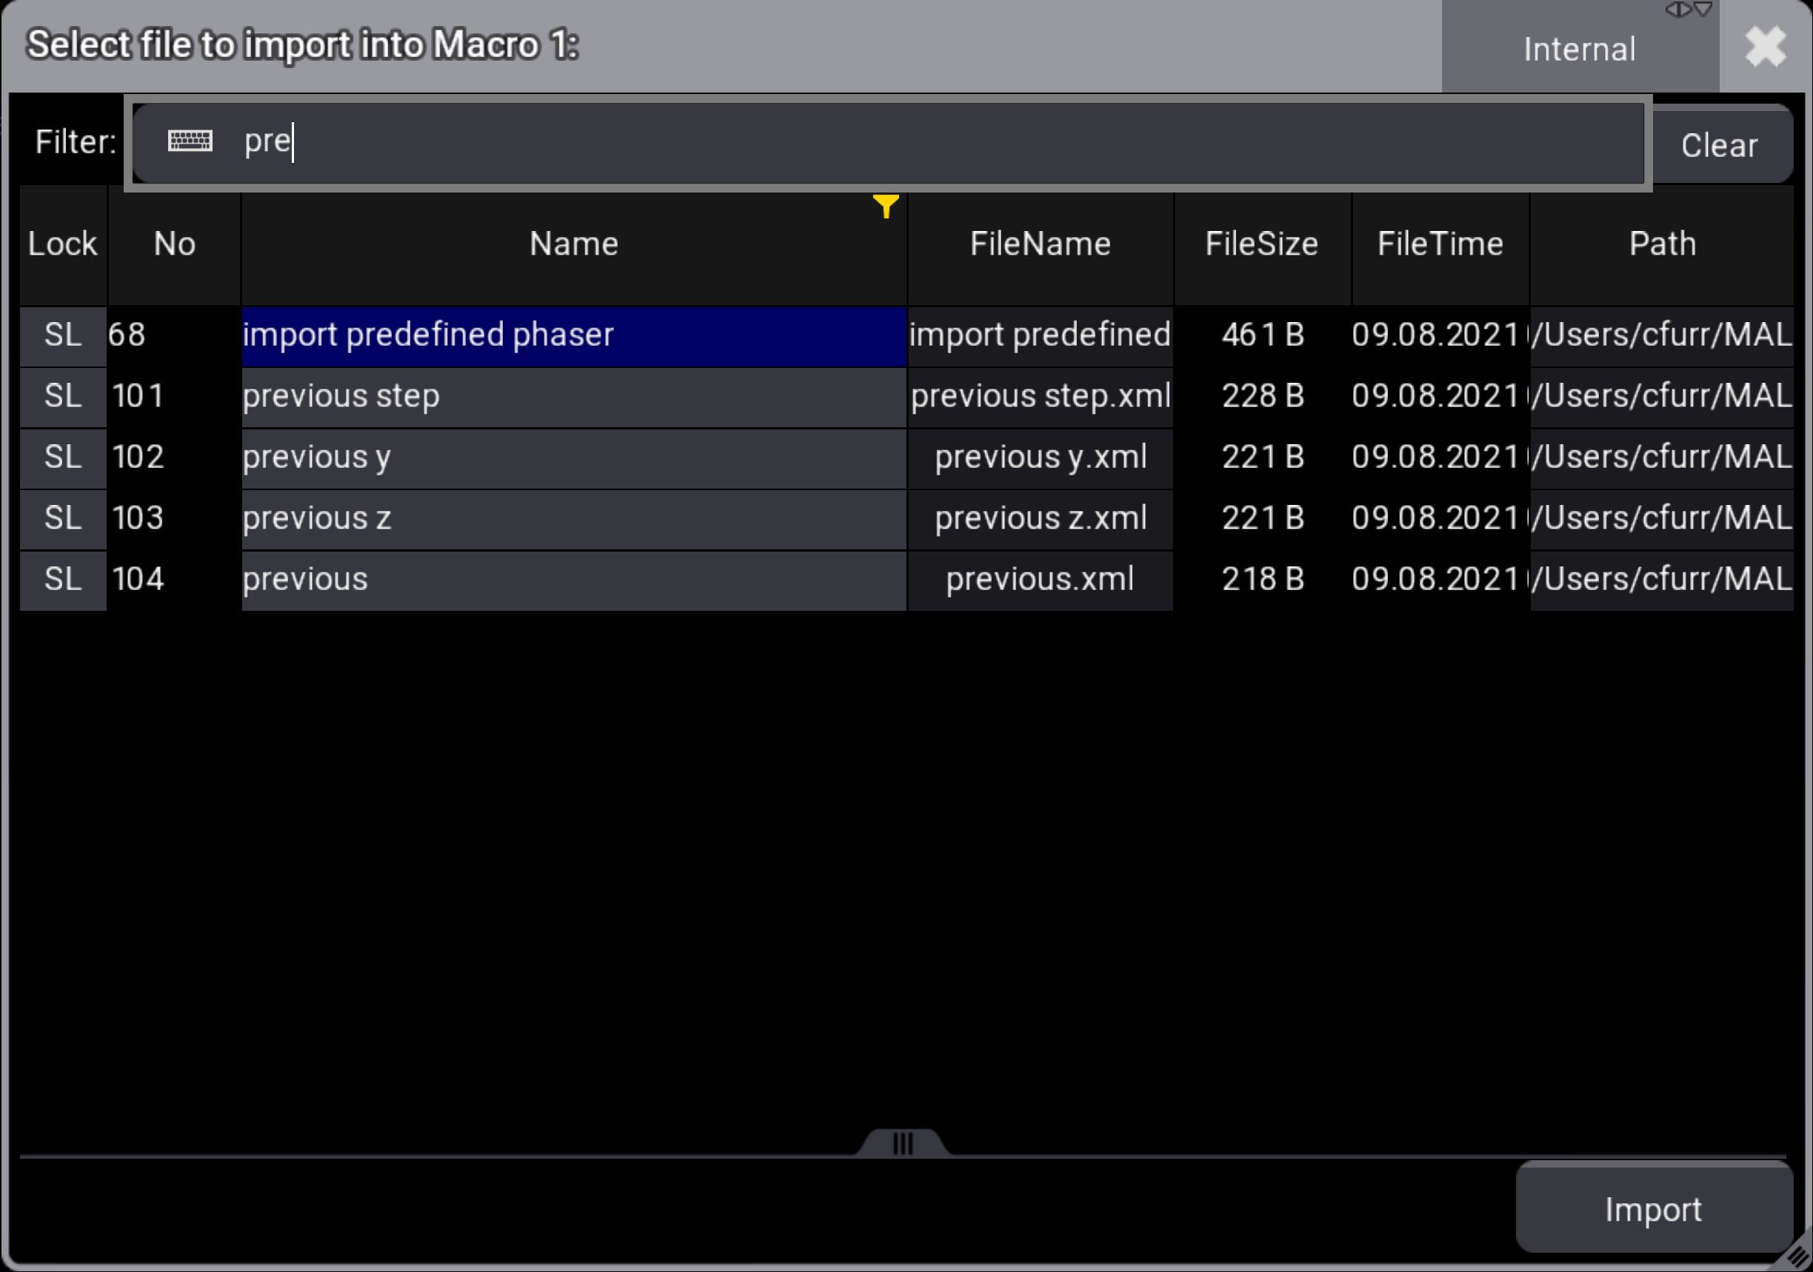Click the 221 B size of 'previous z.xml'
The height and width of the screenshot is (1272, 1813).
pyautogui.click(x=1262, y=520)
